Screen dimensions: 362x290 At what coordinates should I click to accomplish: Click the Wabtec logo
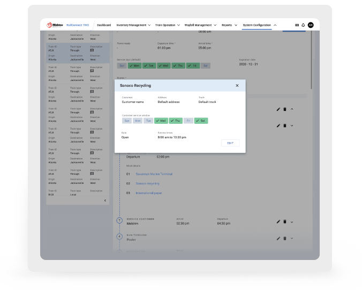point(55,25)
